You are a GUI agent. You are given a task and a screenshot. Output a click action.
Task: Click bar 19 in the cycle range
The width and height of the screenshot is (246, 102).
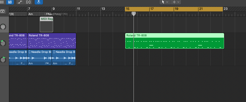(176, 9)
